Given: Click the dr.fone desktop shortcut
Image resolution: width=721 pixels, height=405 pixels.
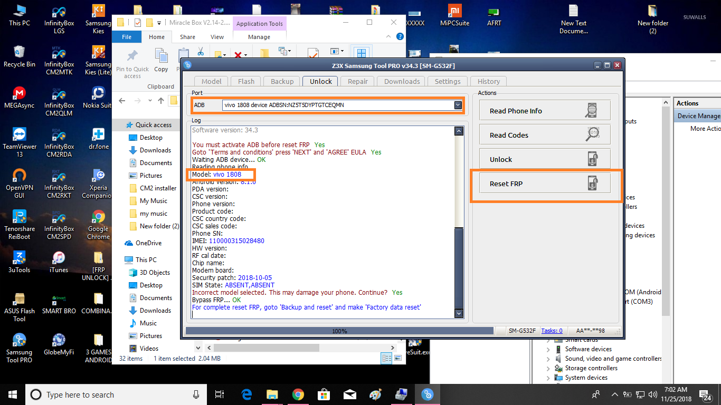Looking at the screenshot, I should pos(98,139).
